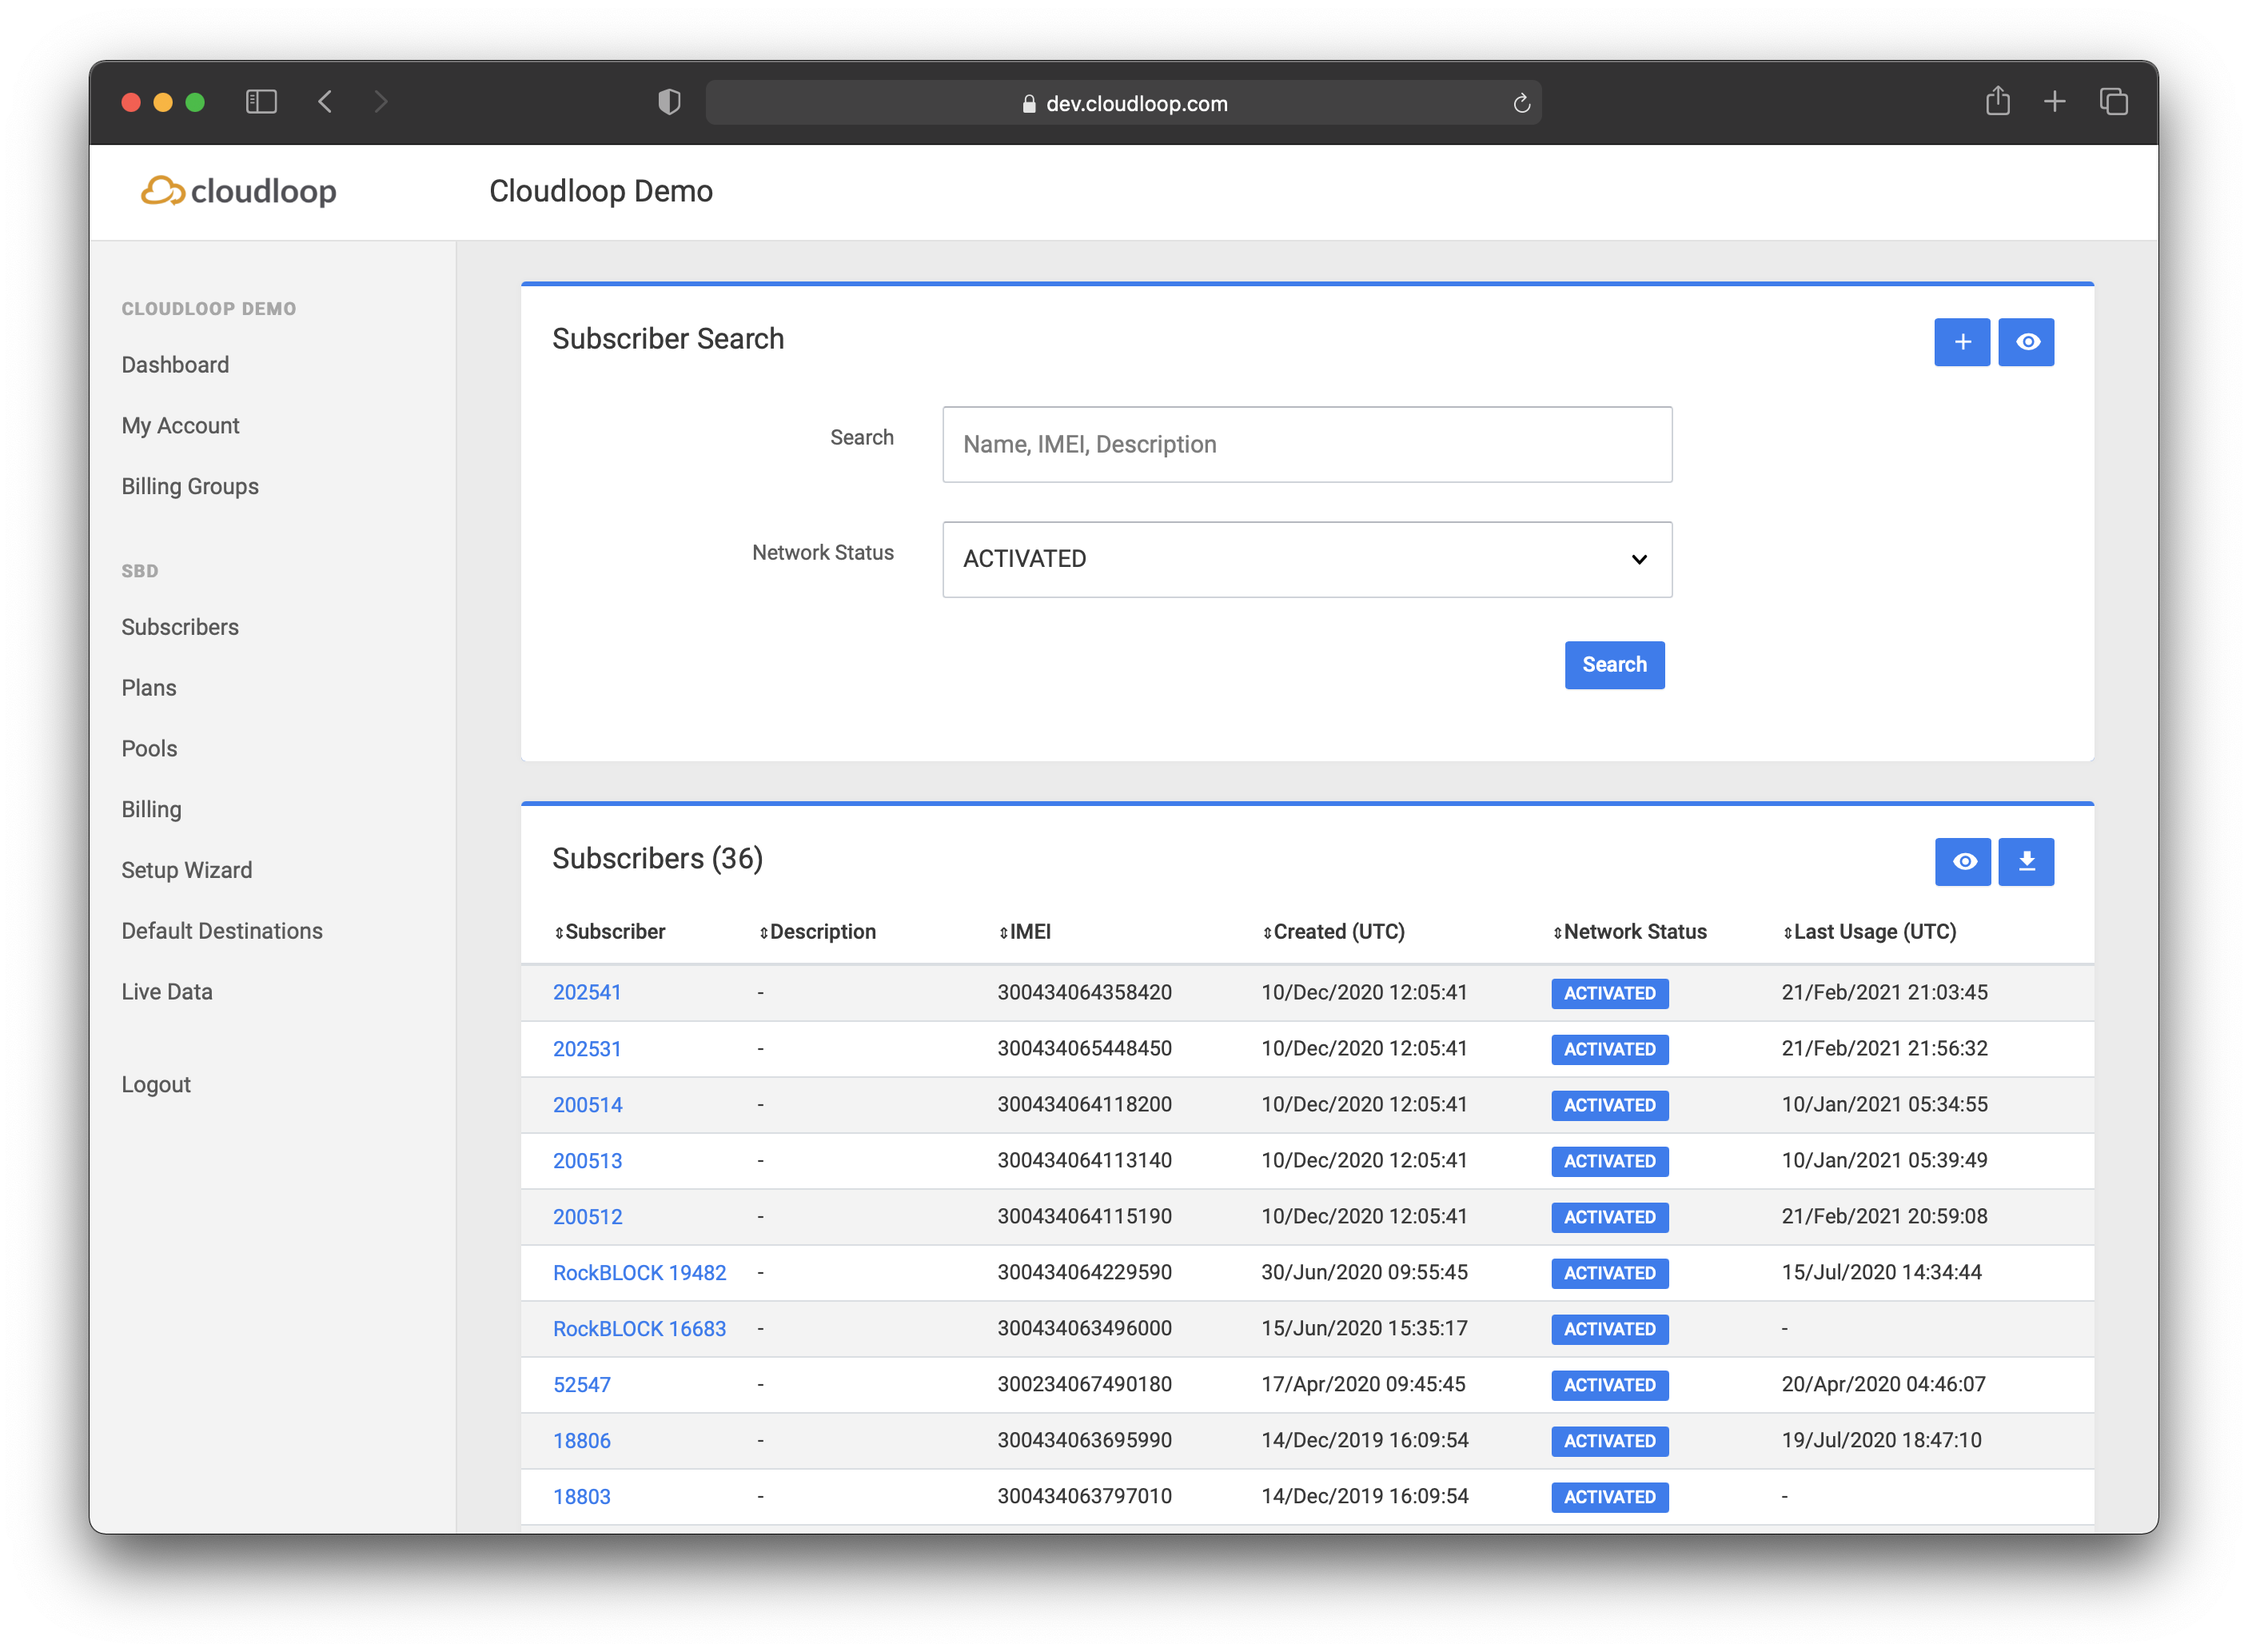Open Plans in the sidebar
Image resolution: width=2248 pixels, height=1652 pixels.
pos(148,688)
